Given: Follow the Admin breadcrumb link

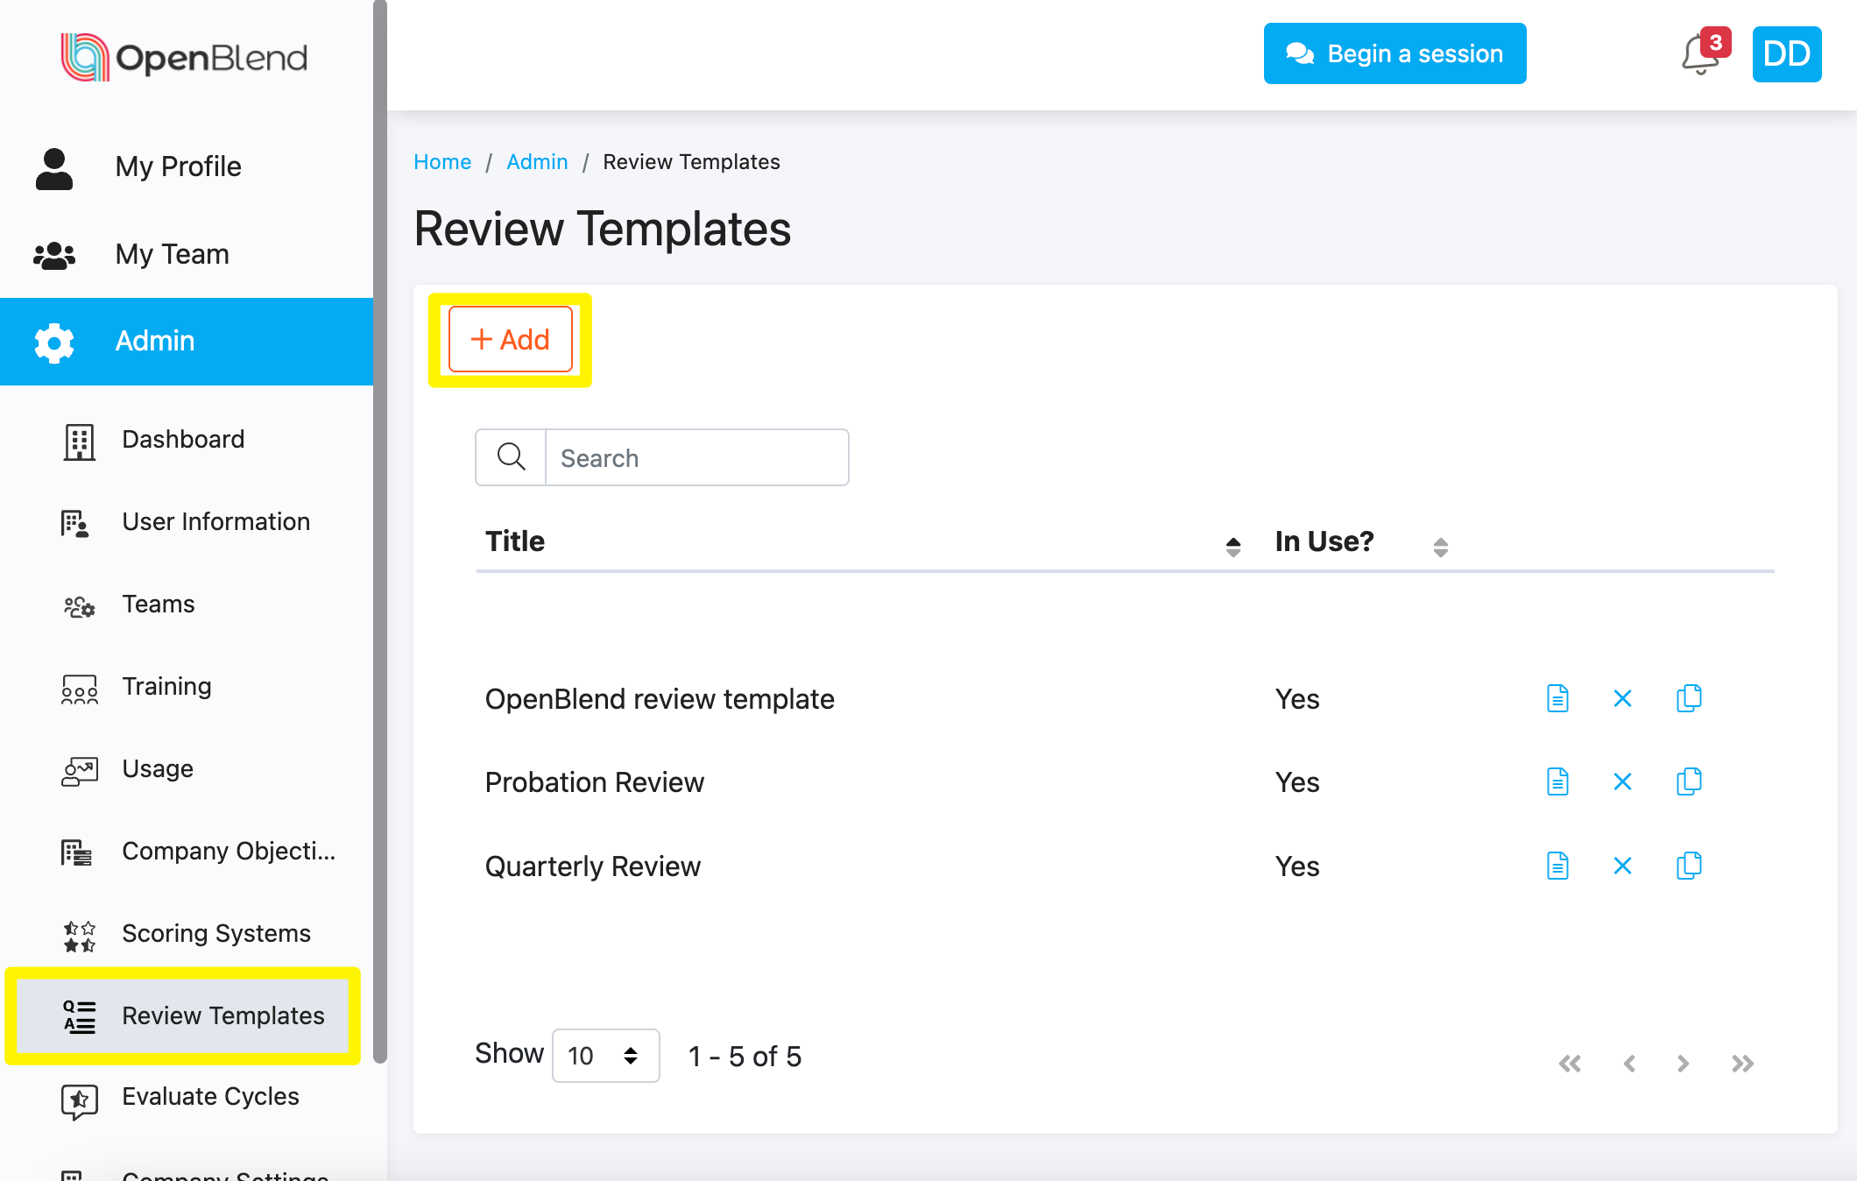Looking at the screenshot, I should pyautogui.click(x=537, y=162).
